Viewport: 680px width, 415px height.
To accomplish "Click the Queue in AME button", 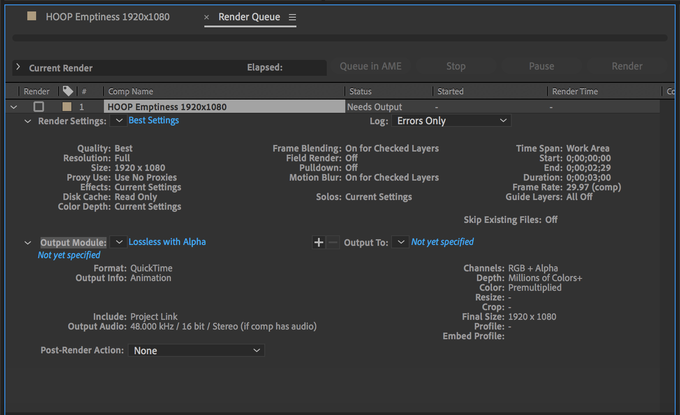I will (x=370, y=66).
